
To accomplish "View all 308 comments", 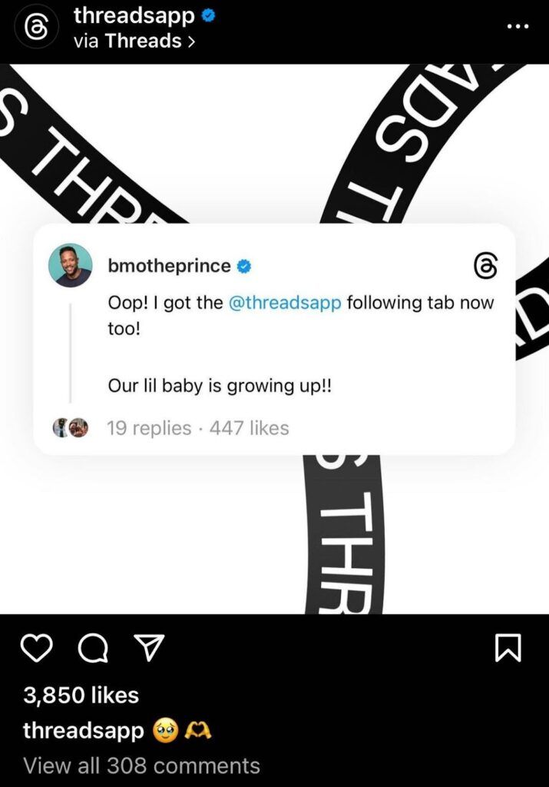I will click(142, 766).
